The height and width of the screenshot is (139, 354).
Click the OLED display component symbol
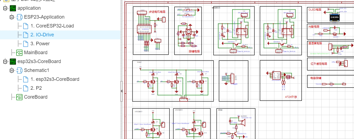tap(335, 17)
